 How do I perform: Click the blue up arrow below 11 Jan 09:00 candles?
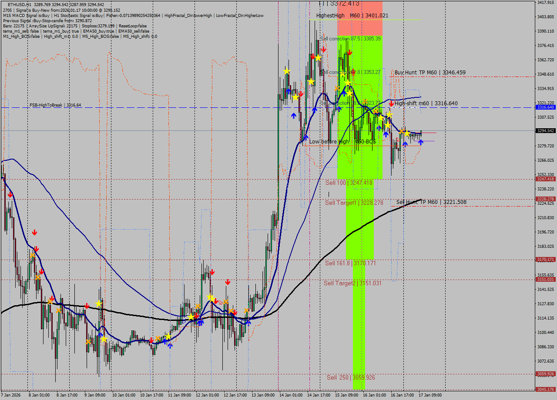click(x=170, y=346)
